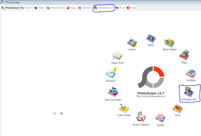The image size is (201, 136).
Task: Open the Splitter icon
Action: [x=161, y=118]
